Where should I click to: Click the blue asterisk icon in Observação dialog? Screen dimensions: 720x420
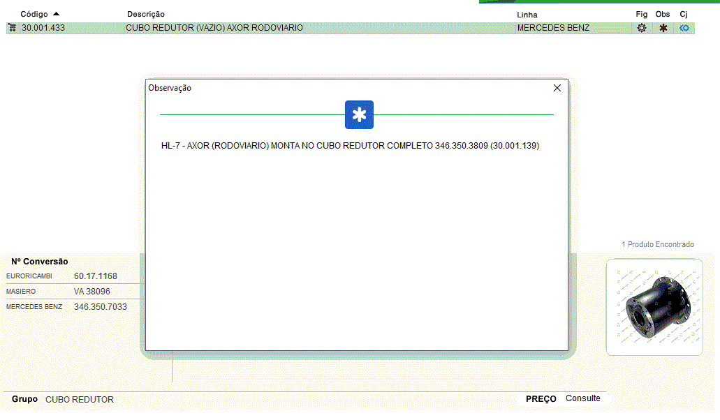(x=359, y=115)
